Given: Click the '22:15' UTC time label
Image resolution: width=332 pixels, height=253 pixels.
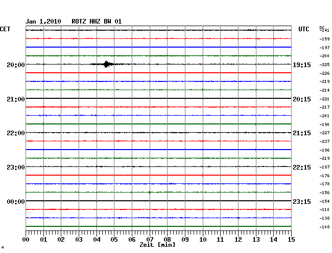Looking at the screenshot, I should pos(302,167).
